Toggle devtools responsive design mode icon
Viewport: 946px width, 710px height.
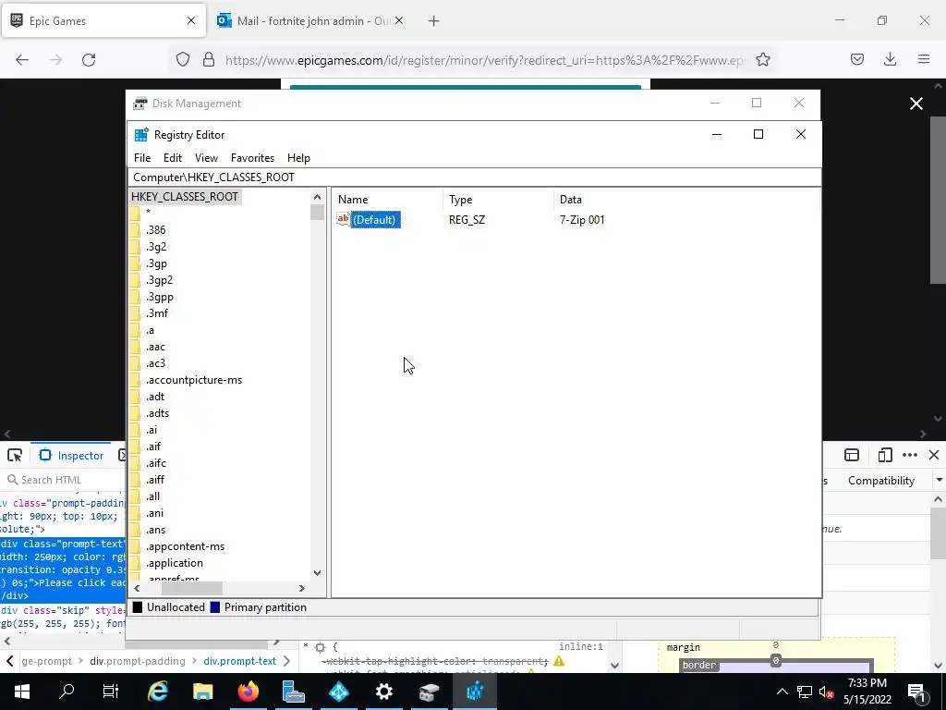[884, 455]
